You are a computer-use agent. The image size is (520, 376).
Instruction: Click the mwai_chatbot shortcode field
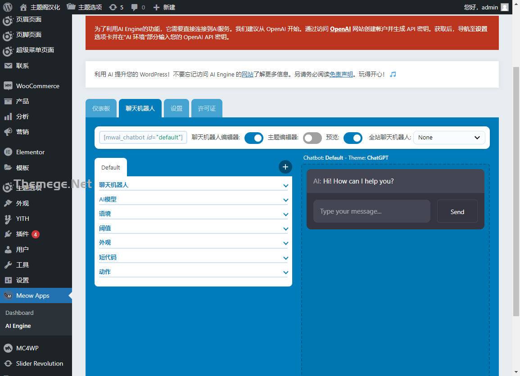click(143, 138)
